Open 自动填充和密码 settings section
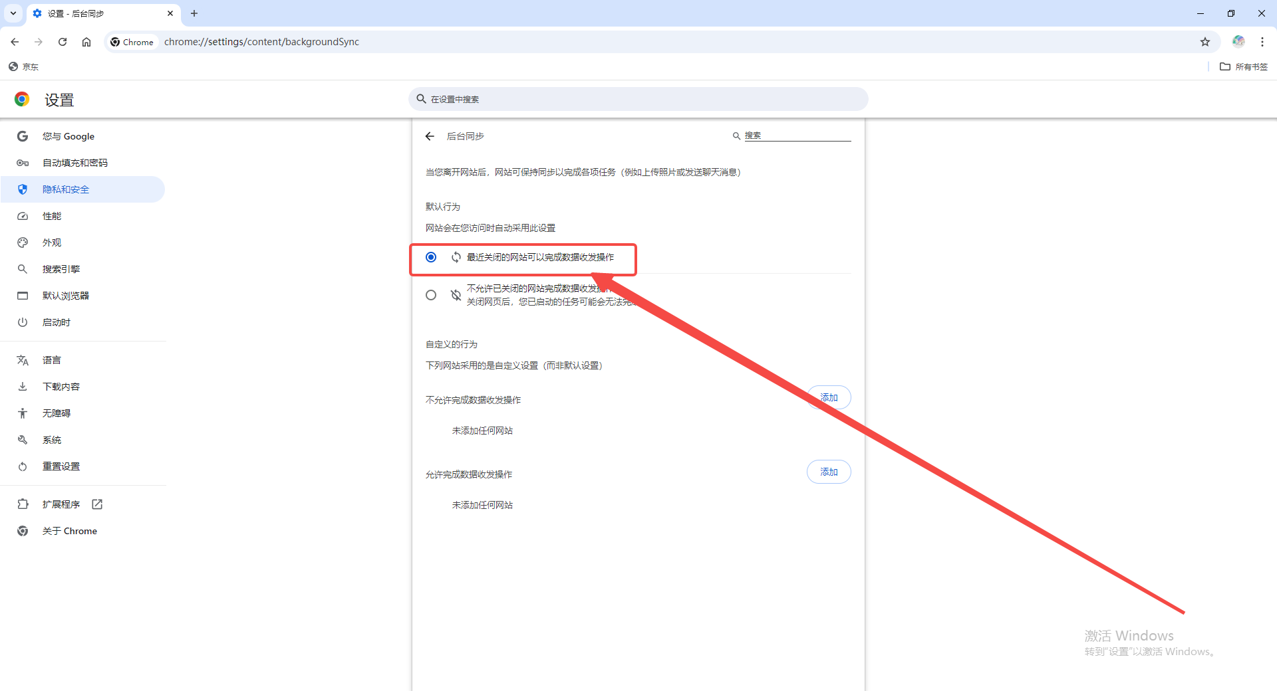1277x691 pixels. click(x=82, y=163)
